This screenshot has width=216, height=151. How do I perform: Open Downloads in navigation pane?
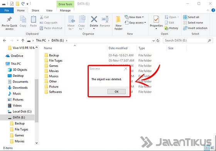point(18,88)
